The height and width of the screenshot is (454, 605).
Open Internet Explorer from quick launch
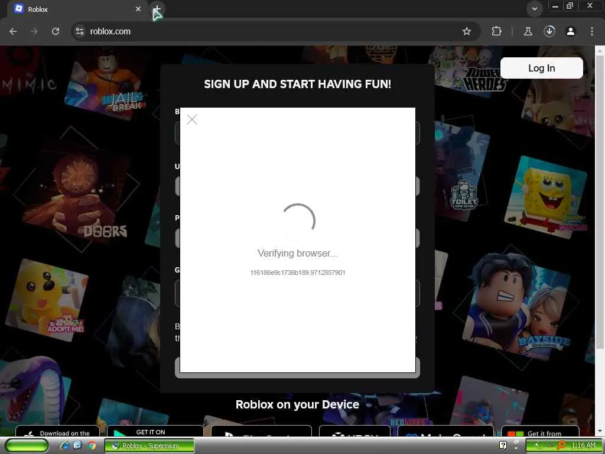65,446
